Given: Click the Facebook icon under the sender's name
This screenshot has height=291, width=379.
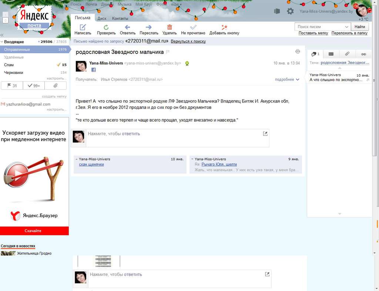Looking at the screenshot, I should click(94, 70).
